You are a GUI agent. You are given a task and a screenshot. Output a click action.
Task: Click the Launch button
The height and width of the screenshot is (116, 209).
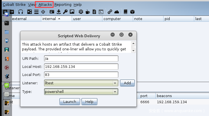pyautogui.click(x=70, y=102)
